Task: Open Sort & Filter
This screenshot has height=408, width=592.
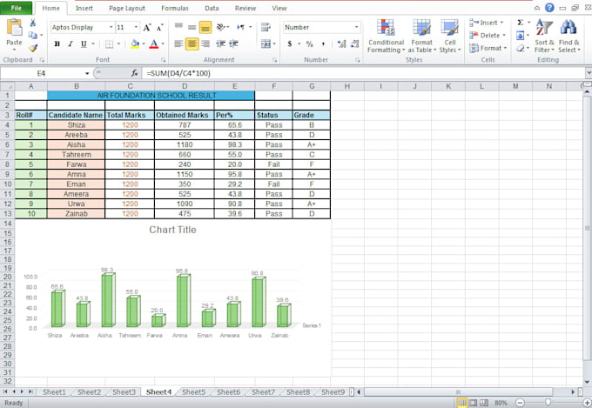Action: click(x=544, y=36)
